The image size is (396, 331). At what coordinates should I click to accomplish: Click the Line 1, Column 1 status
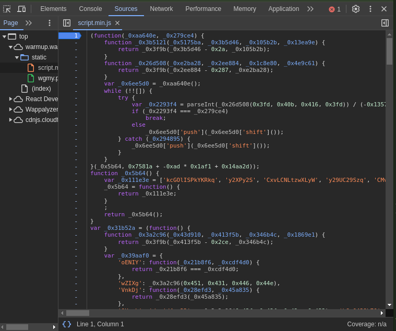100,324
